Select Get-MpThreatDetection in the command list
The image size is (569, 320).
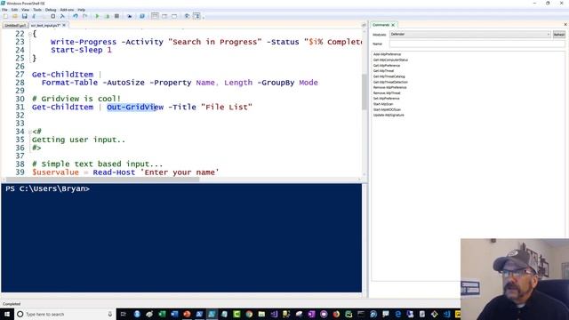[x=390, y=82]
